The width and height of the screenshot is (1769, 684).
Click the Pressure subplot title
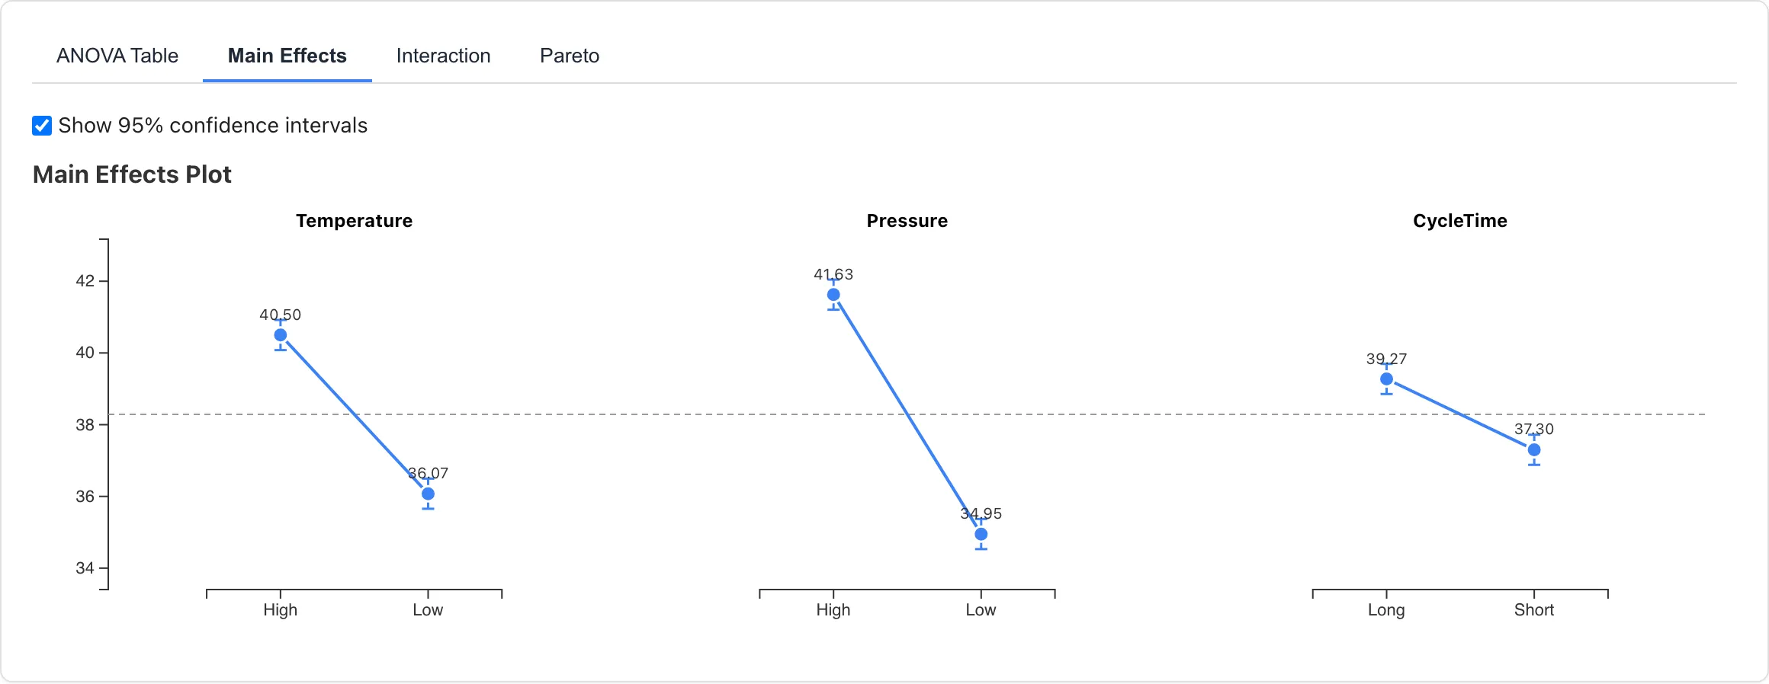pyautogui.click(x=907, y=221)
